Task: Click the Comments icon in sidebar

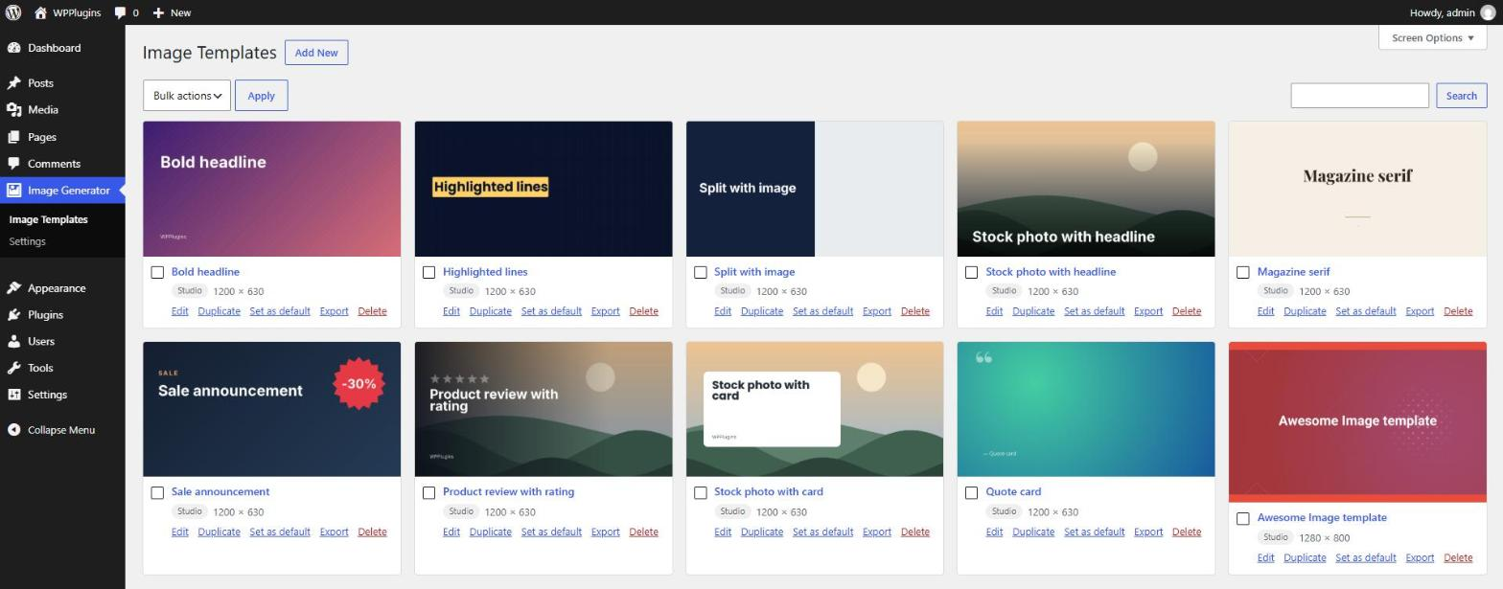Action: 13,164
